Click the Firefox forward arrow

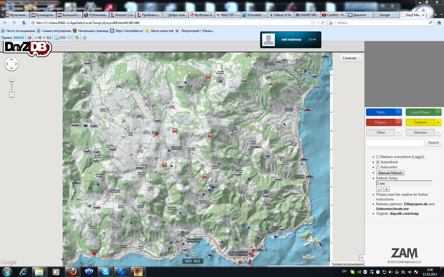click(x=14, y=23)
